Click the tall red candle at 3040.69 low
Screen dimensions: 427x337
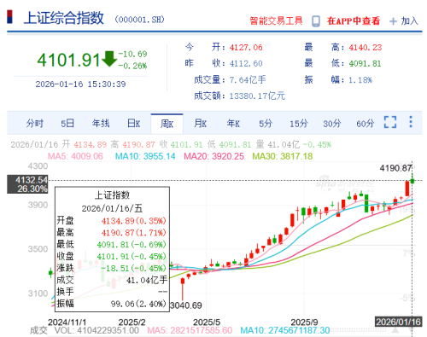click(183, 289)
